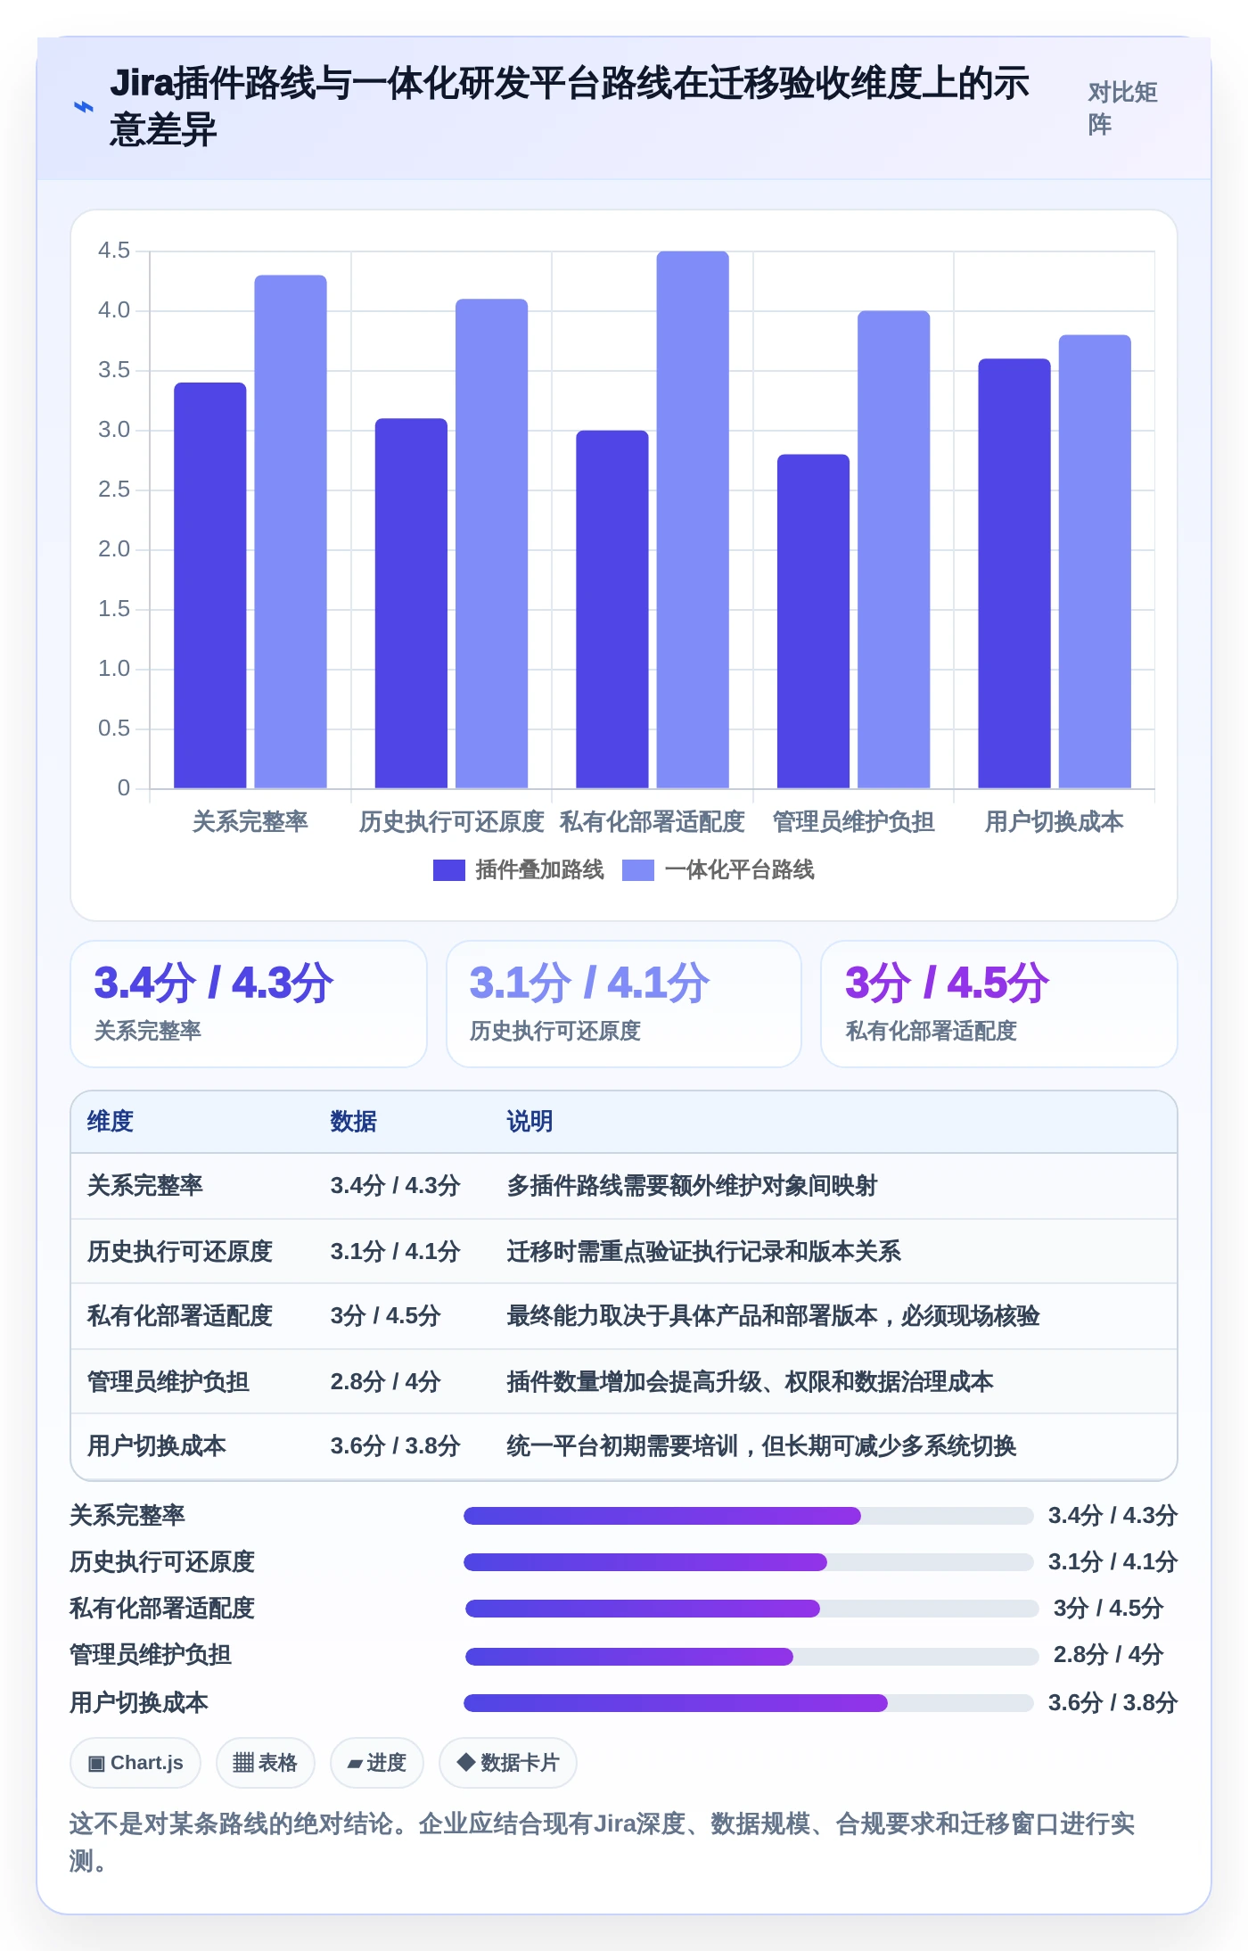This screenshot has height=1951, width=1248.
Task: Click description 多插件路线需要额外维护对象间映射
Action: [x=693, y=1186]
